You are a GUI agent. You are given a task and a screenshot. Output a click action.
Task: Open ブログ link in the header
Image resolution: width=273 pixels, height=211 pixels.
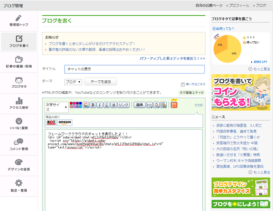[261, 5]
